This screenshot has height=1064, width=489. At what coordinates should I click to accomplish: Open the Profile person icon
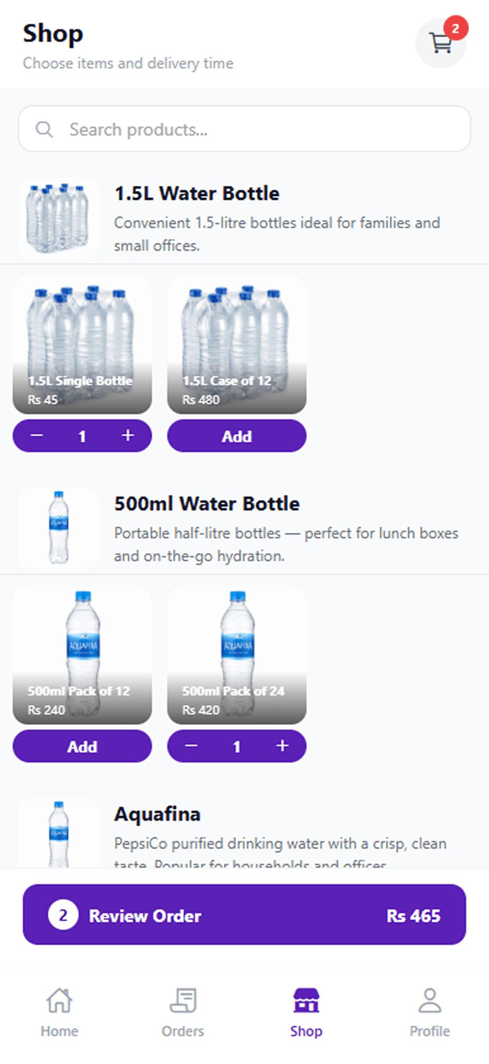pos(429,1001)
